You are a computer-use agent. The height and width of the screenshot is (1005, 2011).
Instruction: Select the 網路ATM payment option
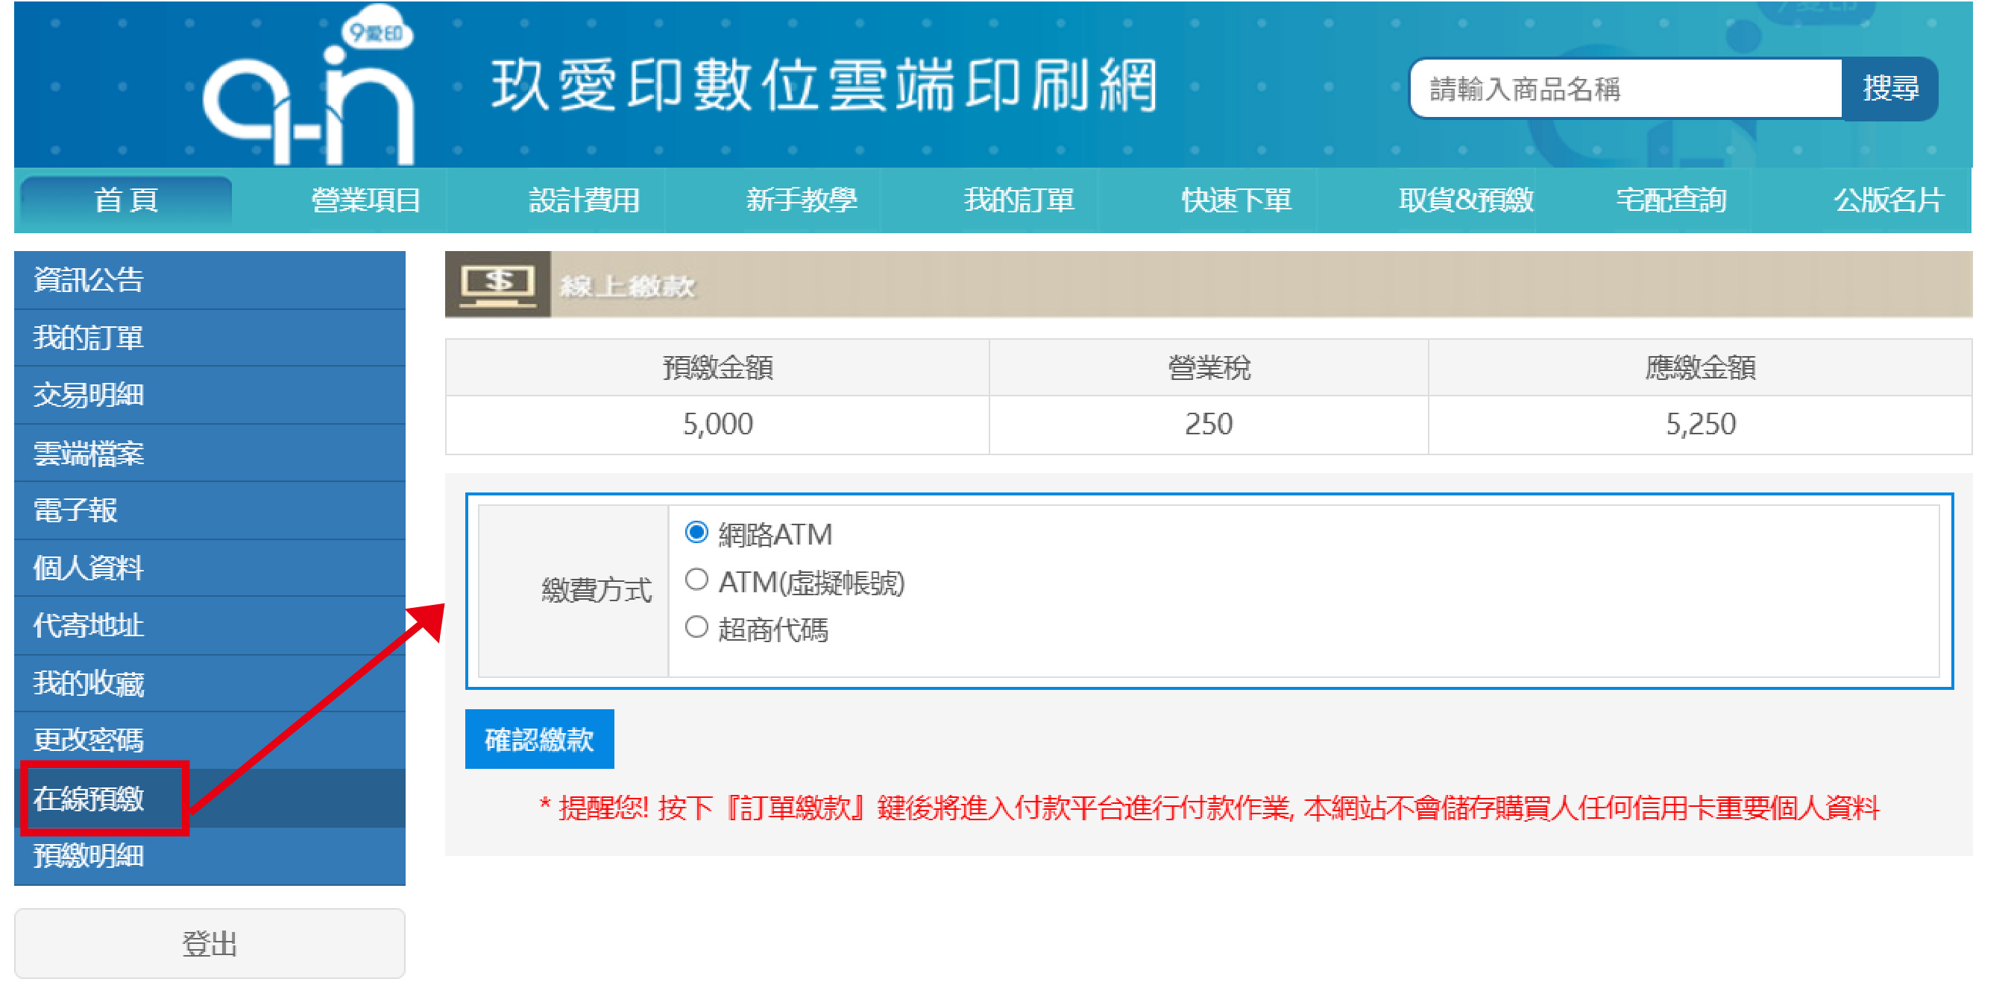(696, 533)
